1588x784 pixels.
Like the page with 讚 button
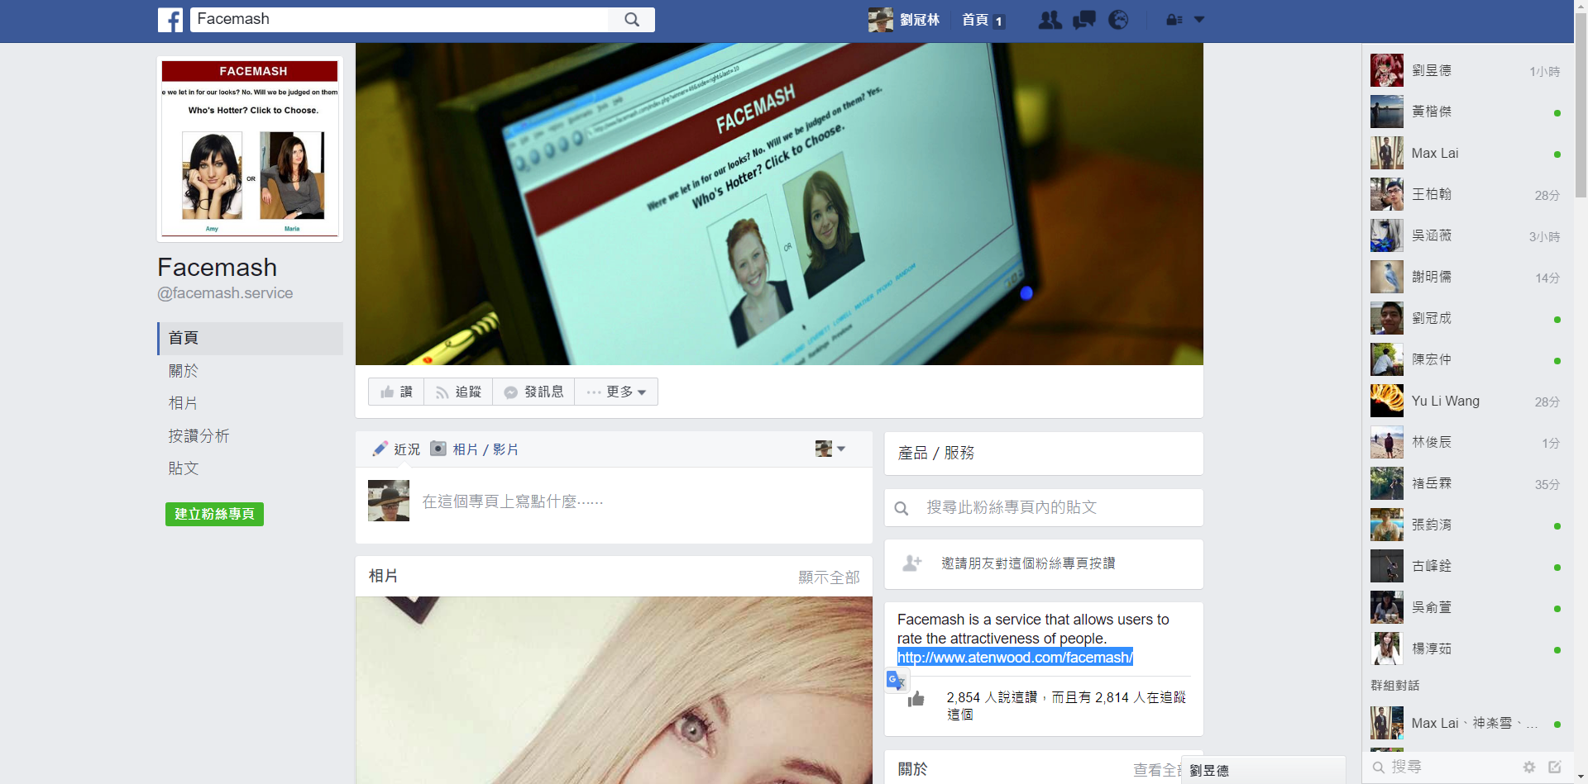tap(396, 392)
